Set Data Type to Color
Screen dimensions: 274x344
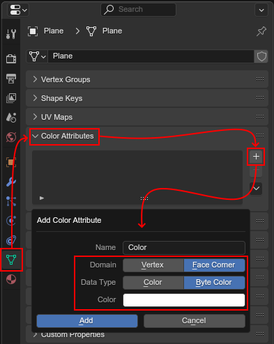coord(153,282)
